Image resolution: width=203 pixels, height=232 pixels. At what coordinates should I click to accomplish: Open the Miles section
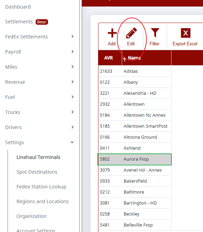11,67
